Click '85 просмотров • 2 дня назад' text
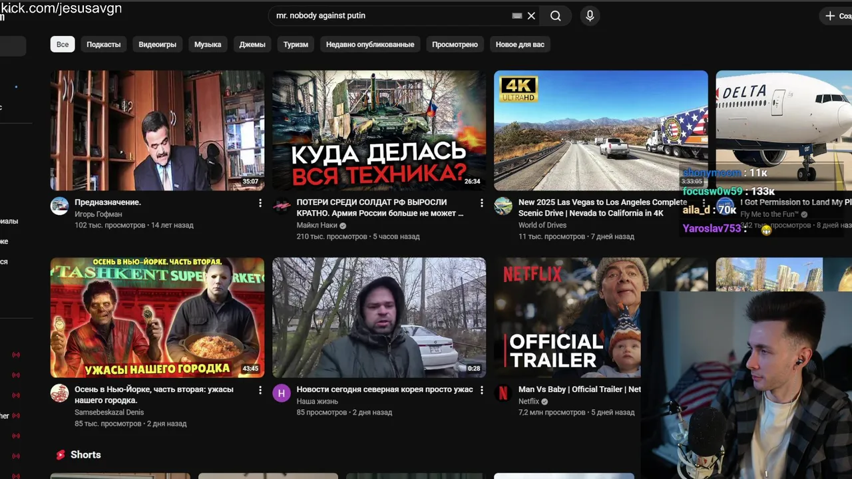Image resolution: width=852 pixels, height=479 pixels. point(344,412)
